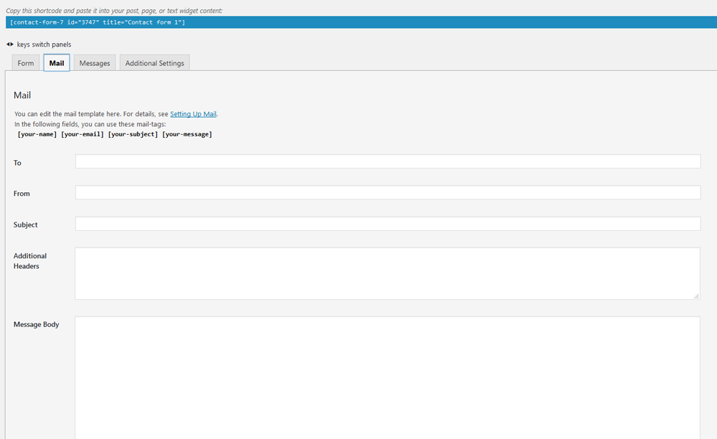Select the contact-form-7 shortcode field
Viewport: 717px width, 439px height.
tap(358, 22)
